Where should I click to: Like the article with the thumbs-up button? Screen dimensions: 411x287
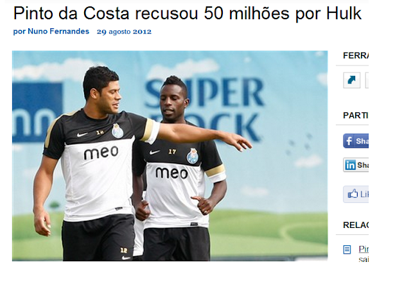pyautogui.click(x=356, y=194)
